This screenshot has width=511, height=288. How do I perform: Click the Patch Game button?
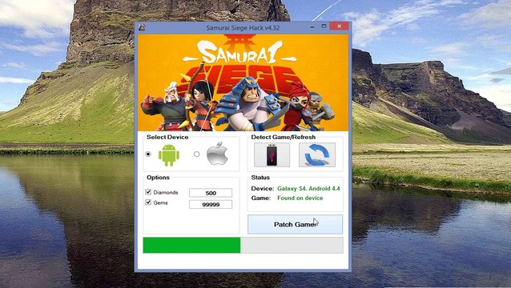pos(295,224)
